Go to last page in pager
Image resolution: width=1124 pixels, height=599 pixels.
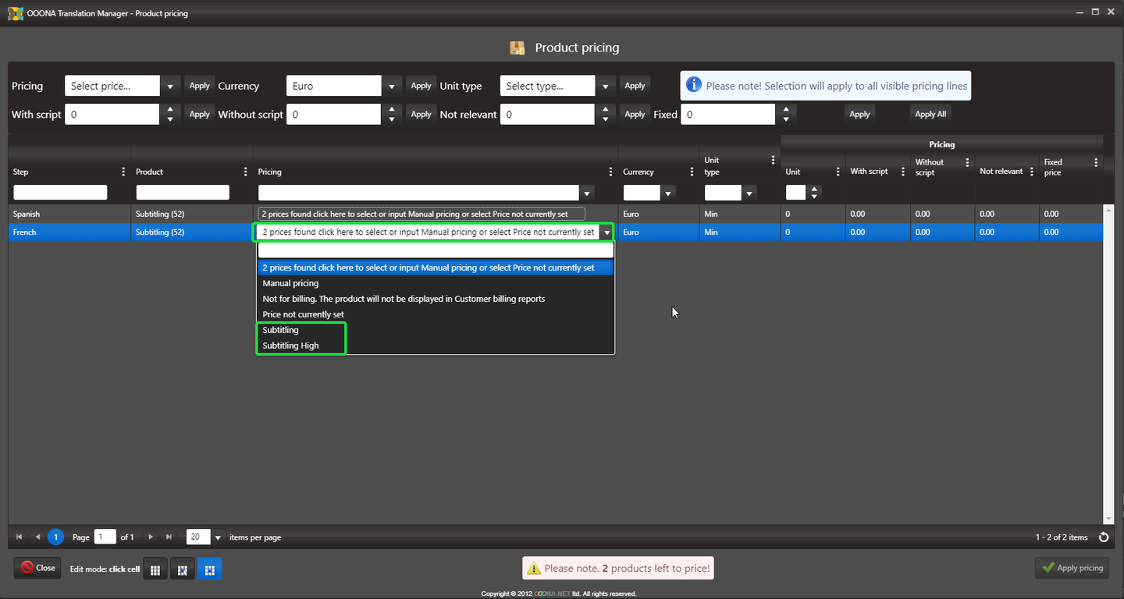tap(169, 537)
